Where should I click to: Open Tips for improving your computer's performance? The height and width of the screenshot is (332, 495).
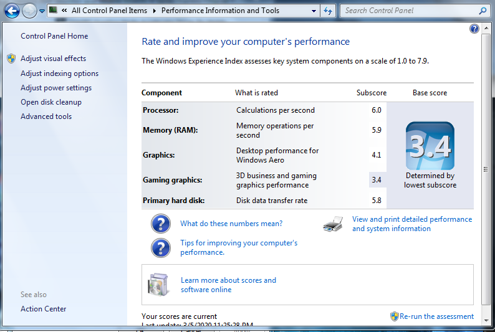coord(239,247)
